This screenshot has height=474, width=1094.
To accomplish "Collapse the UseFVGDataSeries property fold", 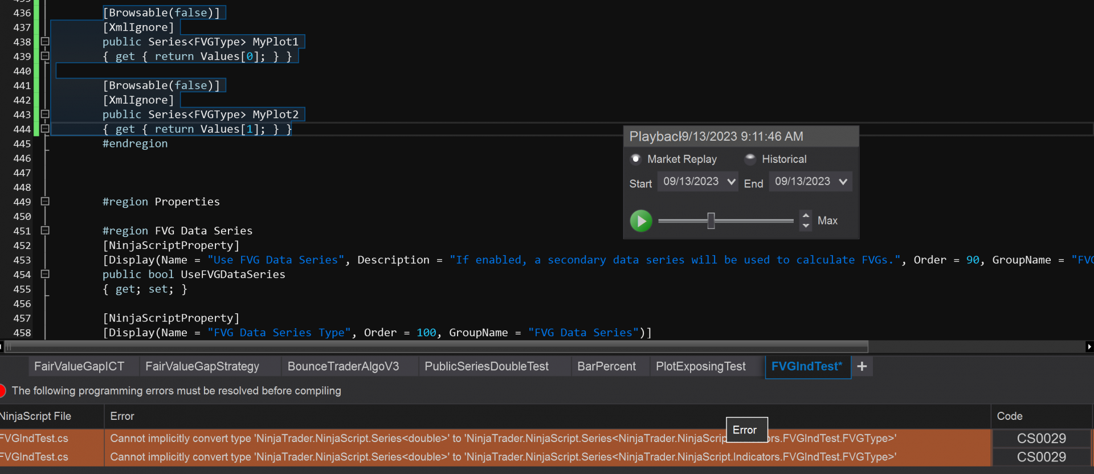I will pyautogui.click(x=45, y=274).
